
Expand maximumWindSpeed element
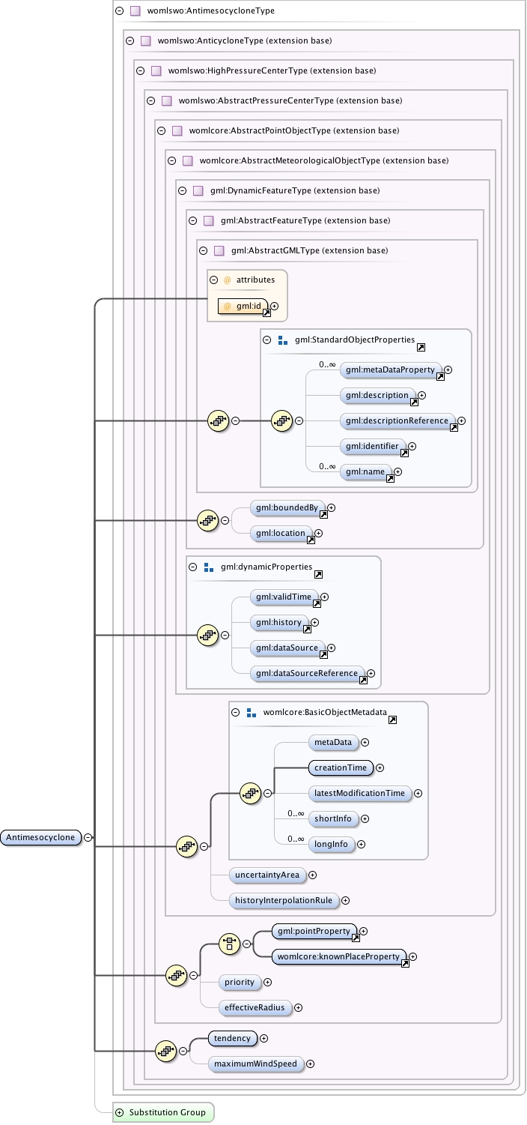(x=310, y=1064)
